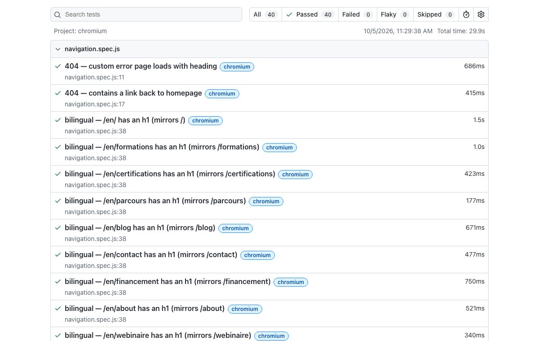Click 'Project: chromium' label
The height and width of the screenshot is (341, 539).
(x=80, y=31)
